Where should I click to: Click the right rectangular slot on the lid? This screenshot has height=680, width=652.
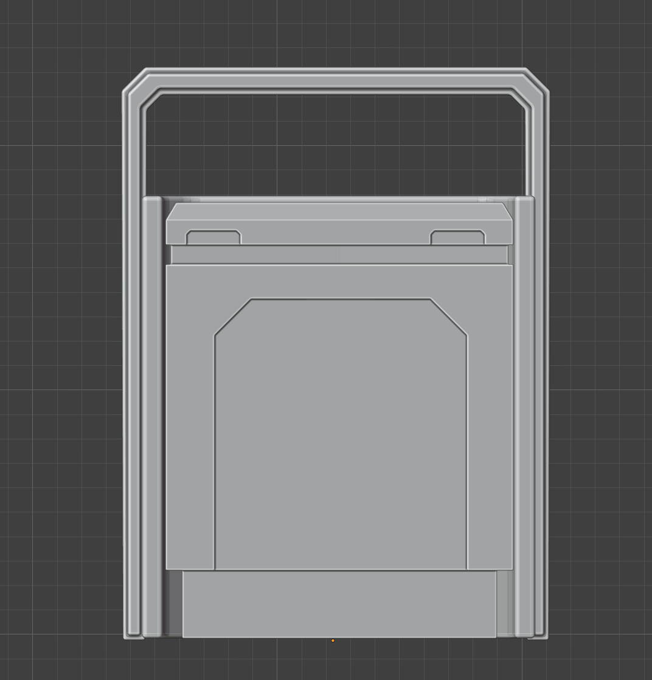tap(457, 237)
